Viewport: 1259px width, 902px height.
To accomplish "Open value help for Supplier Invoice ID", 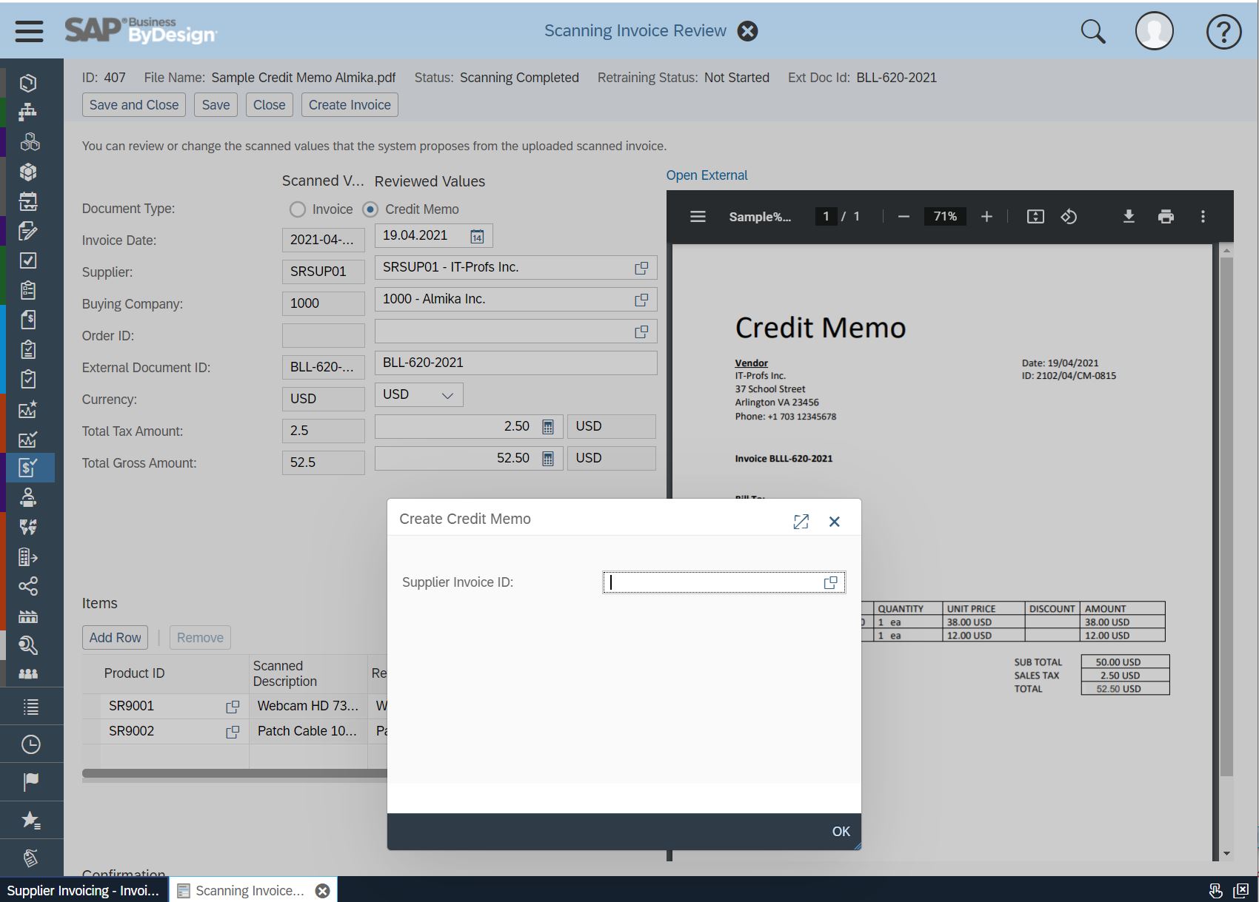I will [x=830, y=583].
